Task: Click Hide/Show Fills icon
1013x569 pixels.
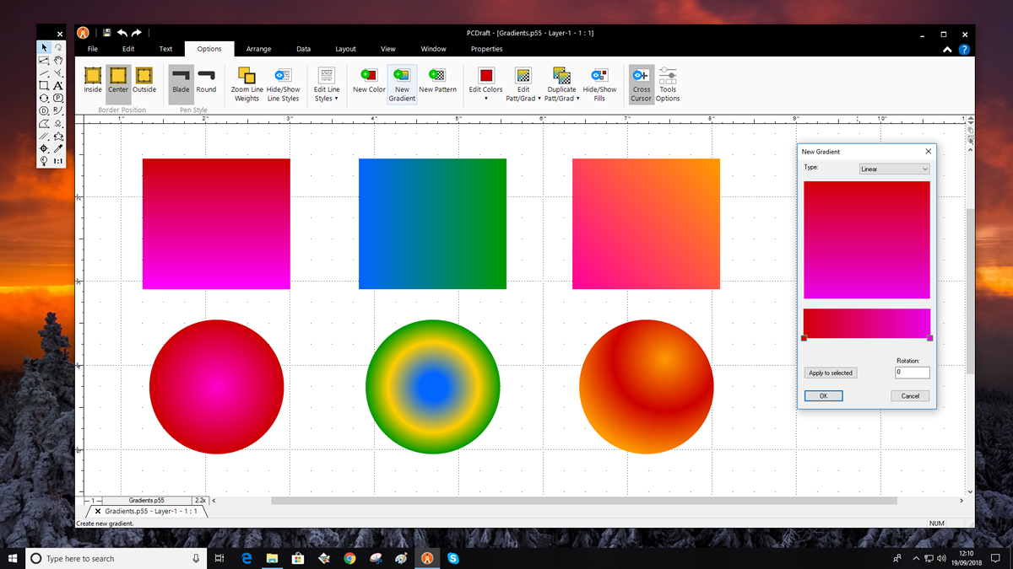Action: pos(599,77)
